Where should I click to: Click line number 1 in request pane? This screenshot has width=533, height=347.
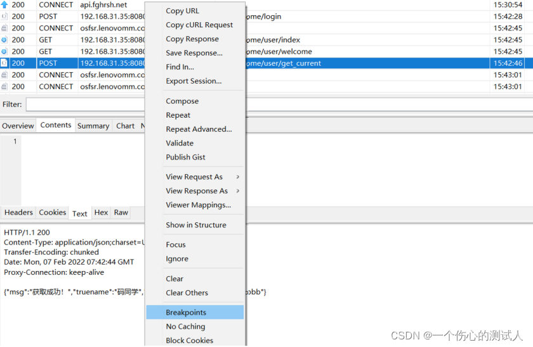coord(15,141)
